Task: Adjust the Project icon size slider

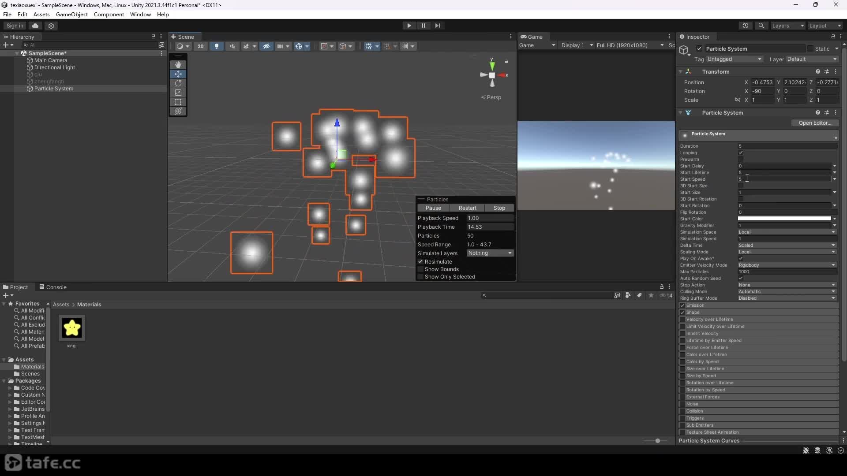Action: 657,441
